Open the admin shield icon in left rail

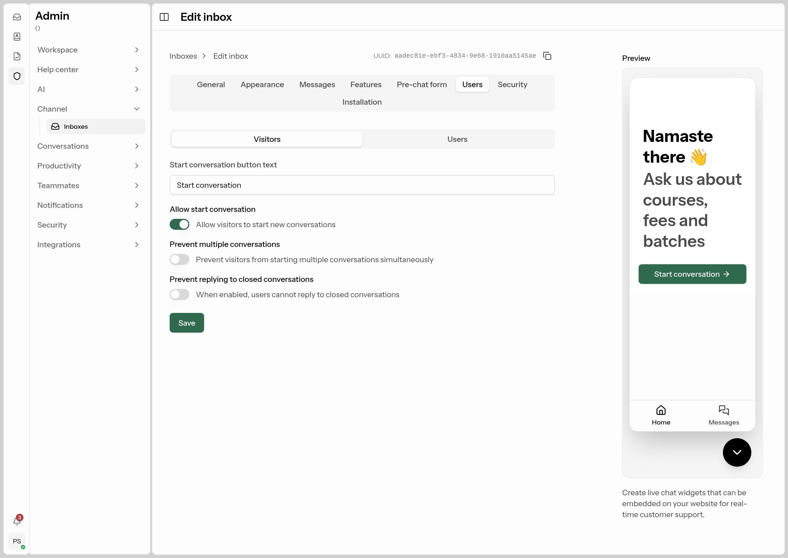(17, 76)
